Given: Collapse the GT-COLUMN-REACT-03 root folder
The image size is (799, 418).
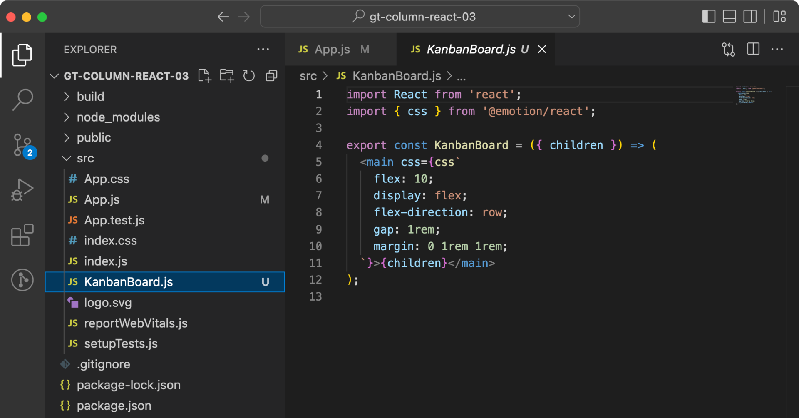Looking at the screenshot, I should pos(54,76).
